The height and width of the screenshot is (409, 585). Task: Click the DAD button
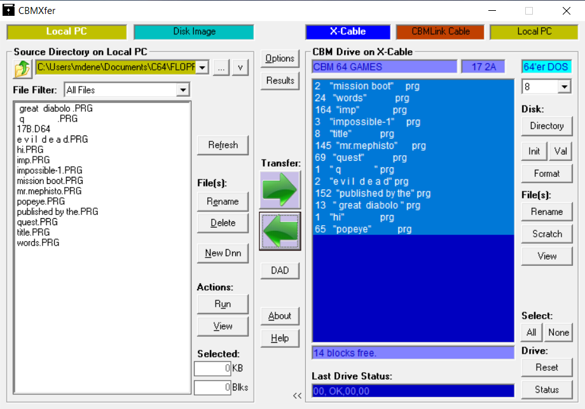280,270
